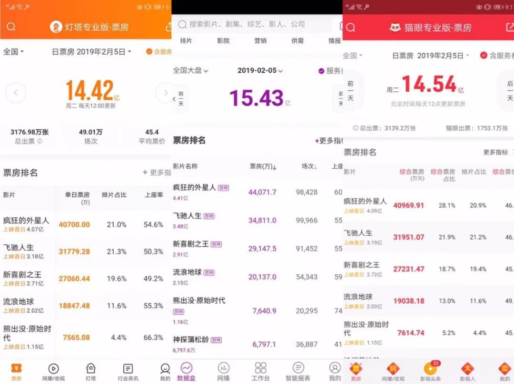Switch to the 影院 tab

(223, 40)
